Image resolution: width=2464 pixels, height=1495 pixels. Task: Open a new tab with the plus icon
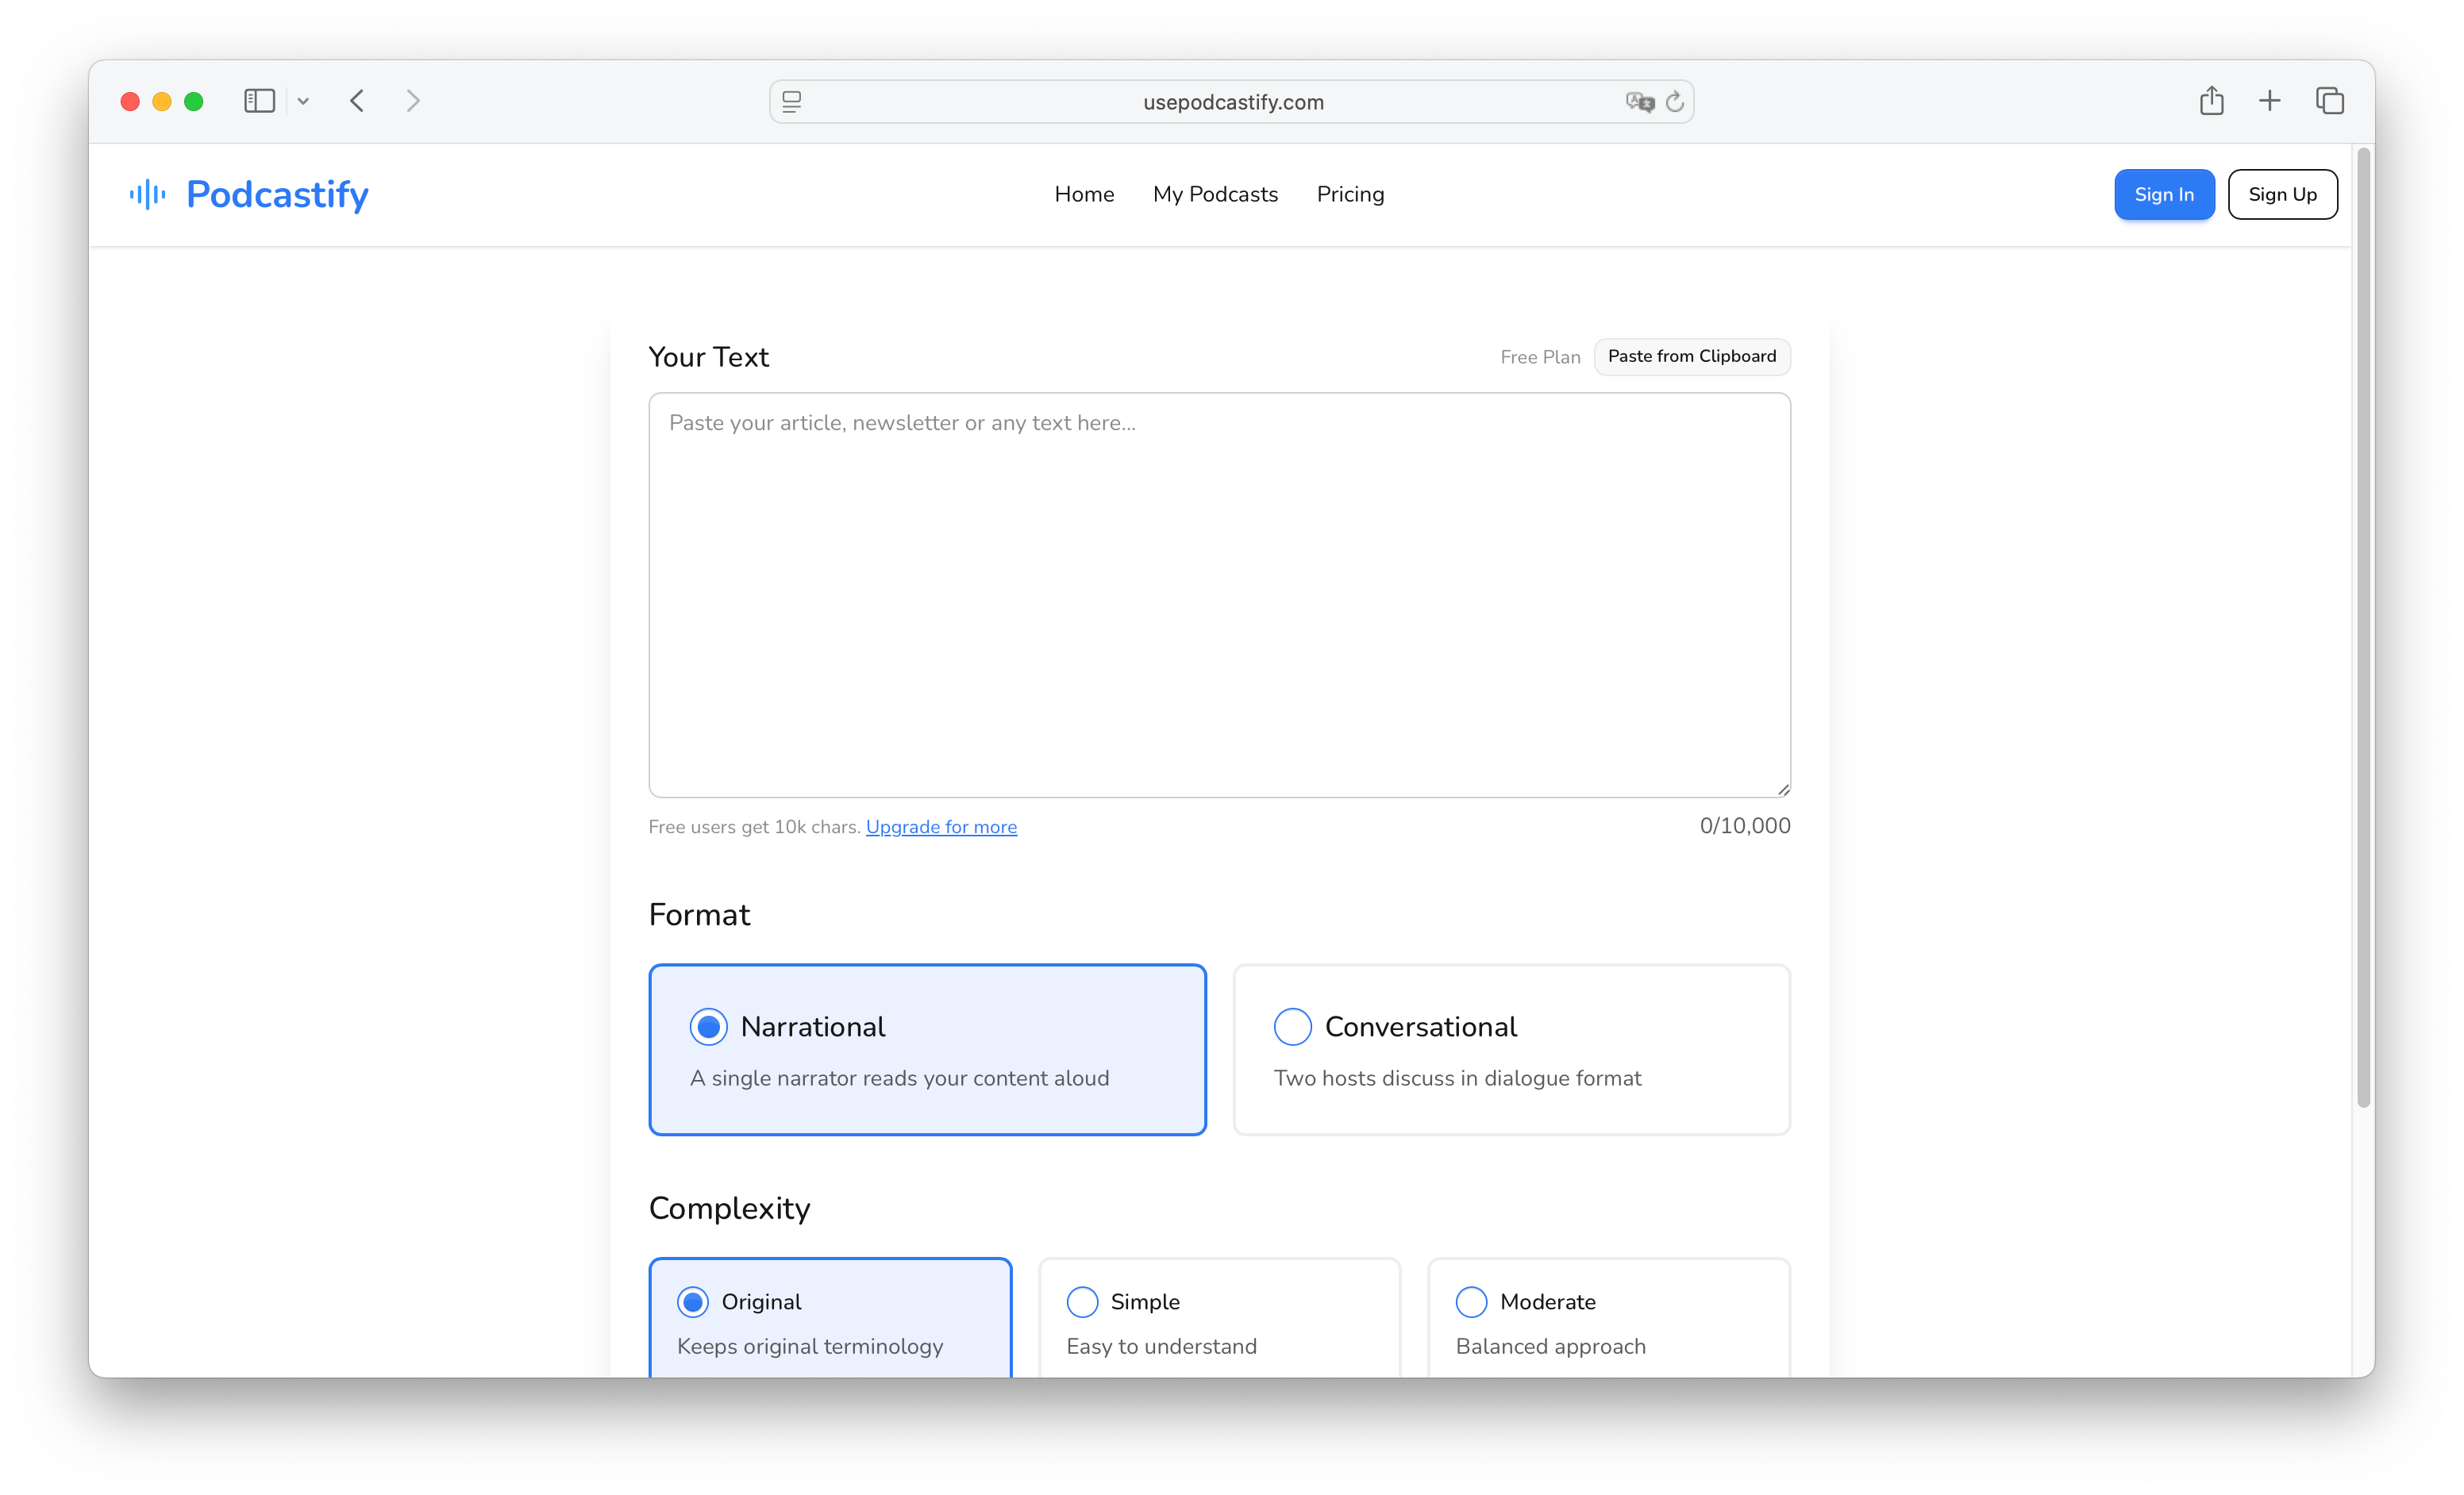click(x=2269, y=100)
